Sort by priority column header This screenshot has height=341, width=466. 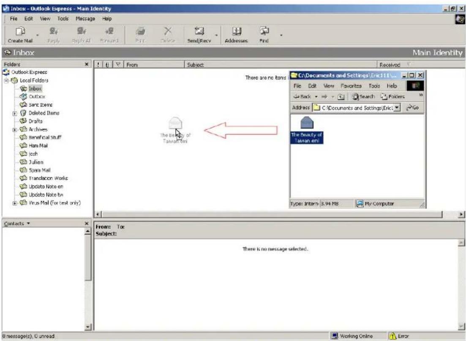click(98, 65)
